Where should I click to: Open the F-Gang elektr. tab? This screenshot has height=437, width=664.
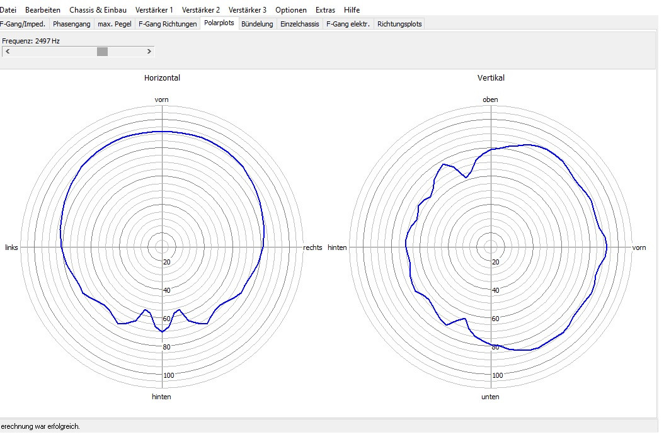pyautogui.click(x=348, y=24)
